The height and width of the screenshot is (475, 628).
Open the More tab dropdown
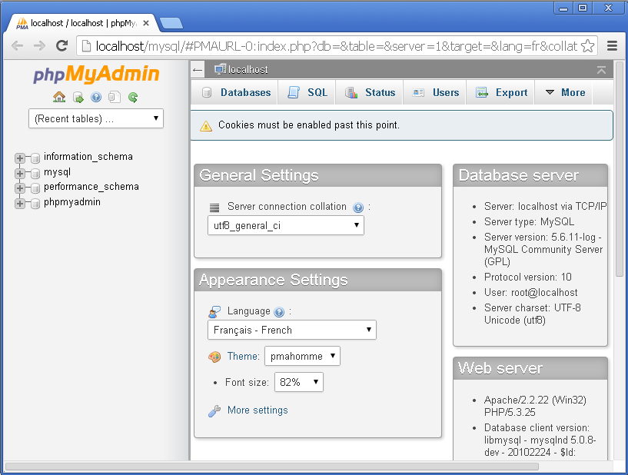pos(565,92)
